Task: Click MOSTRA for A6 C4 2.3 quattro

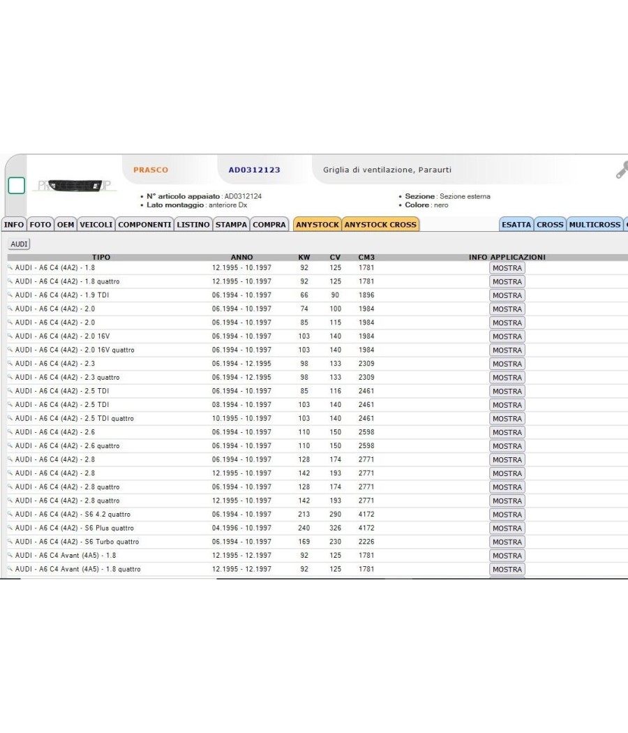Action: (507, 378)
